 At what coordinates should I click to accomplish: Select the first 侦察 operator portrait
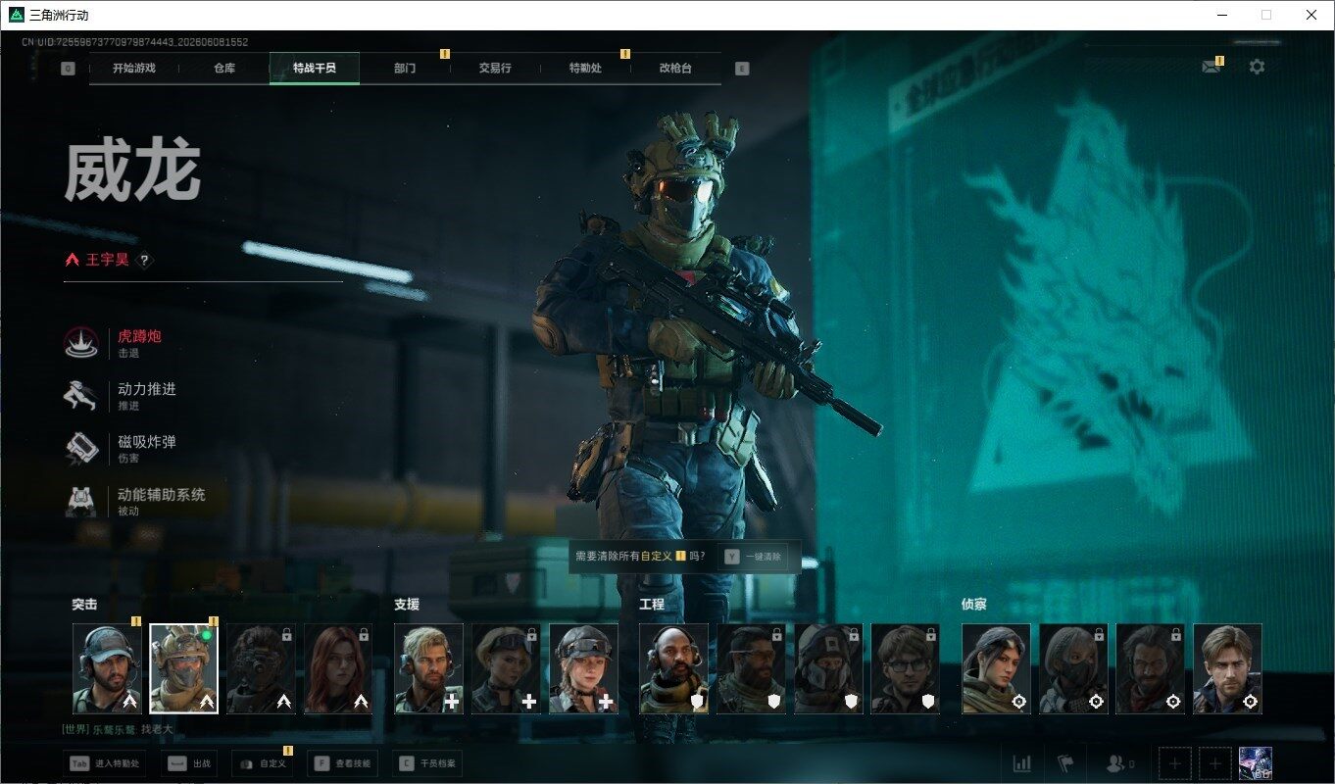996,668
